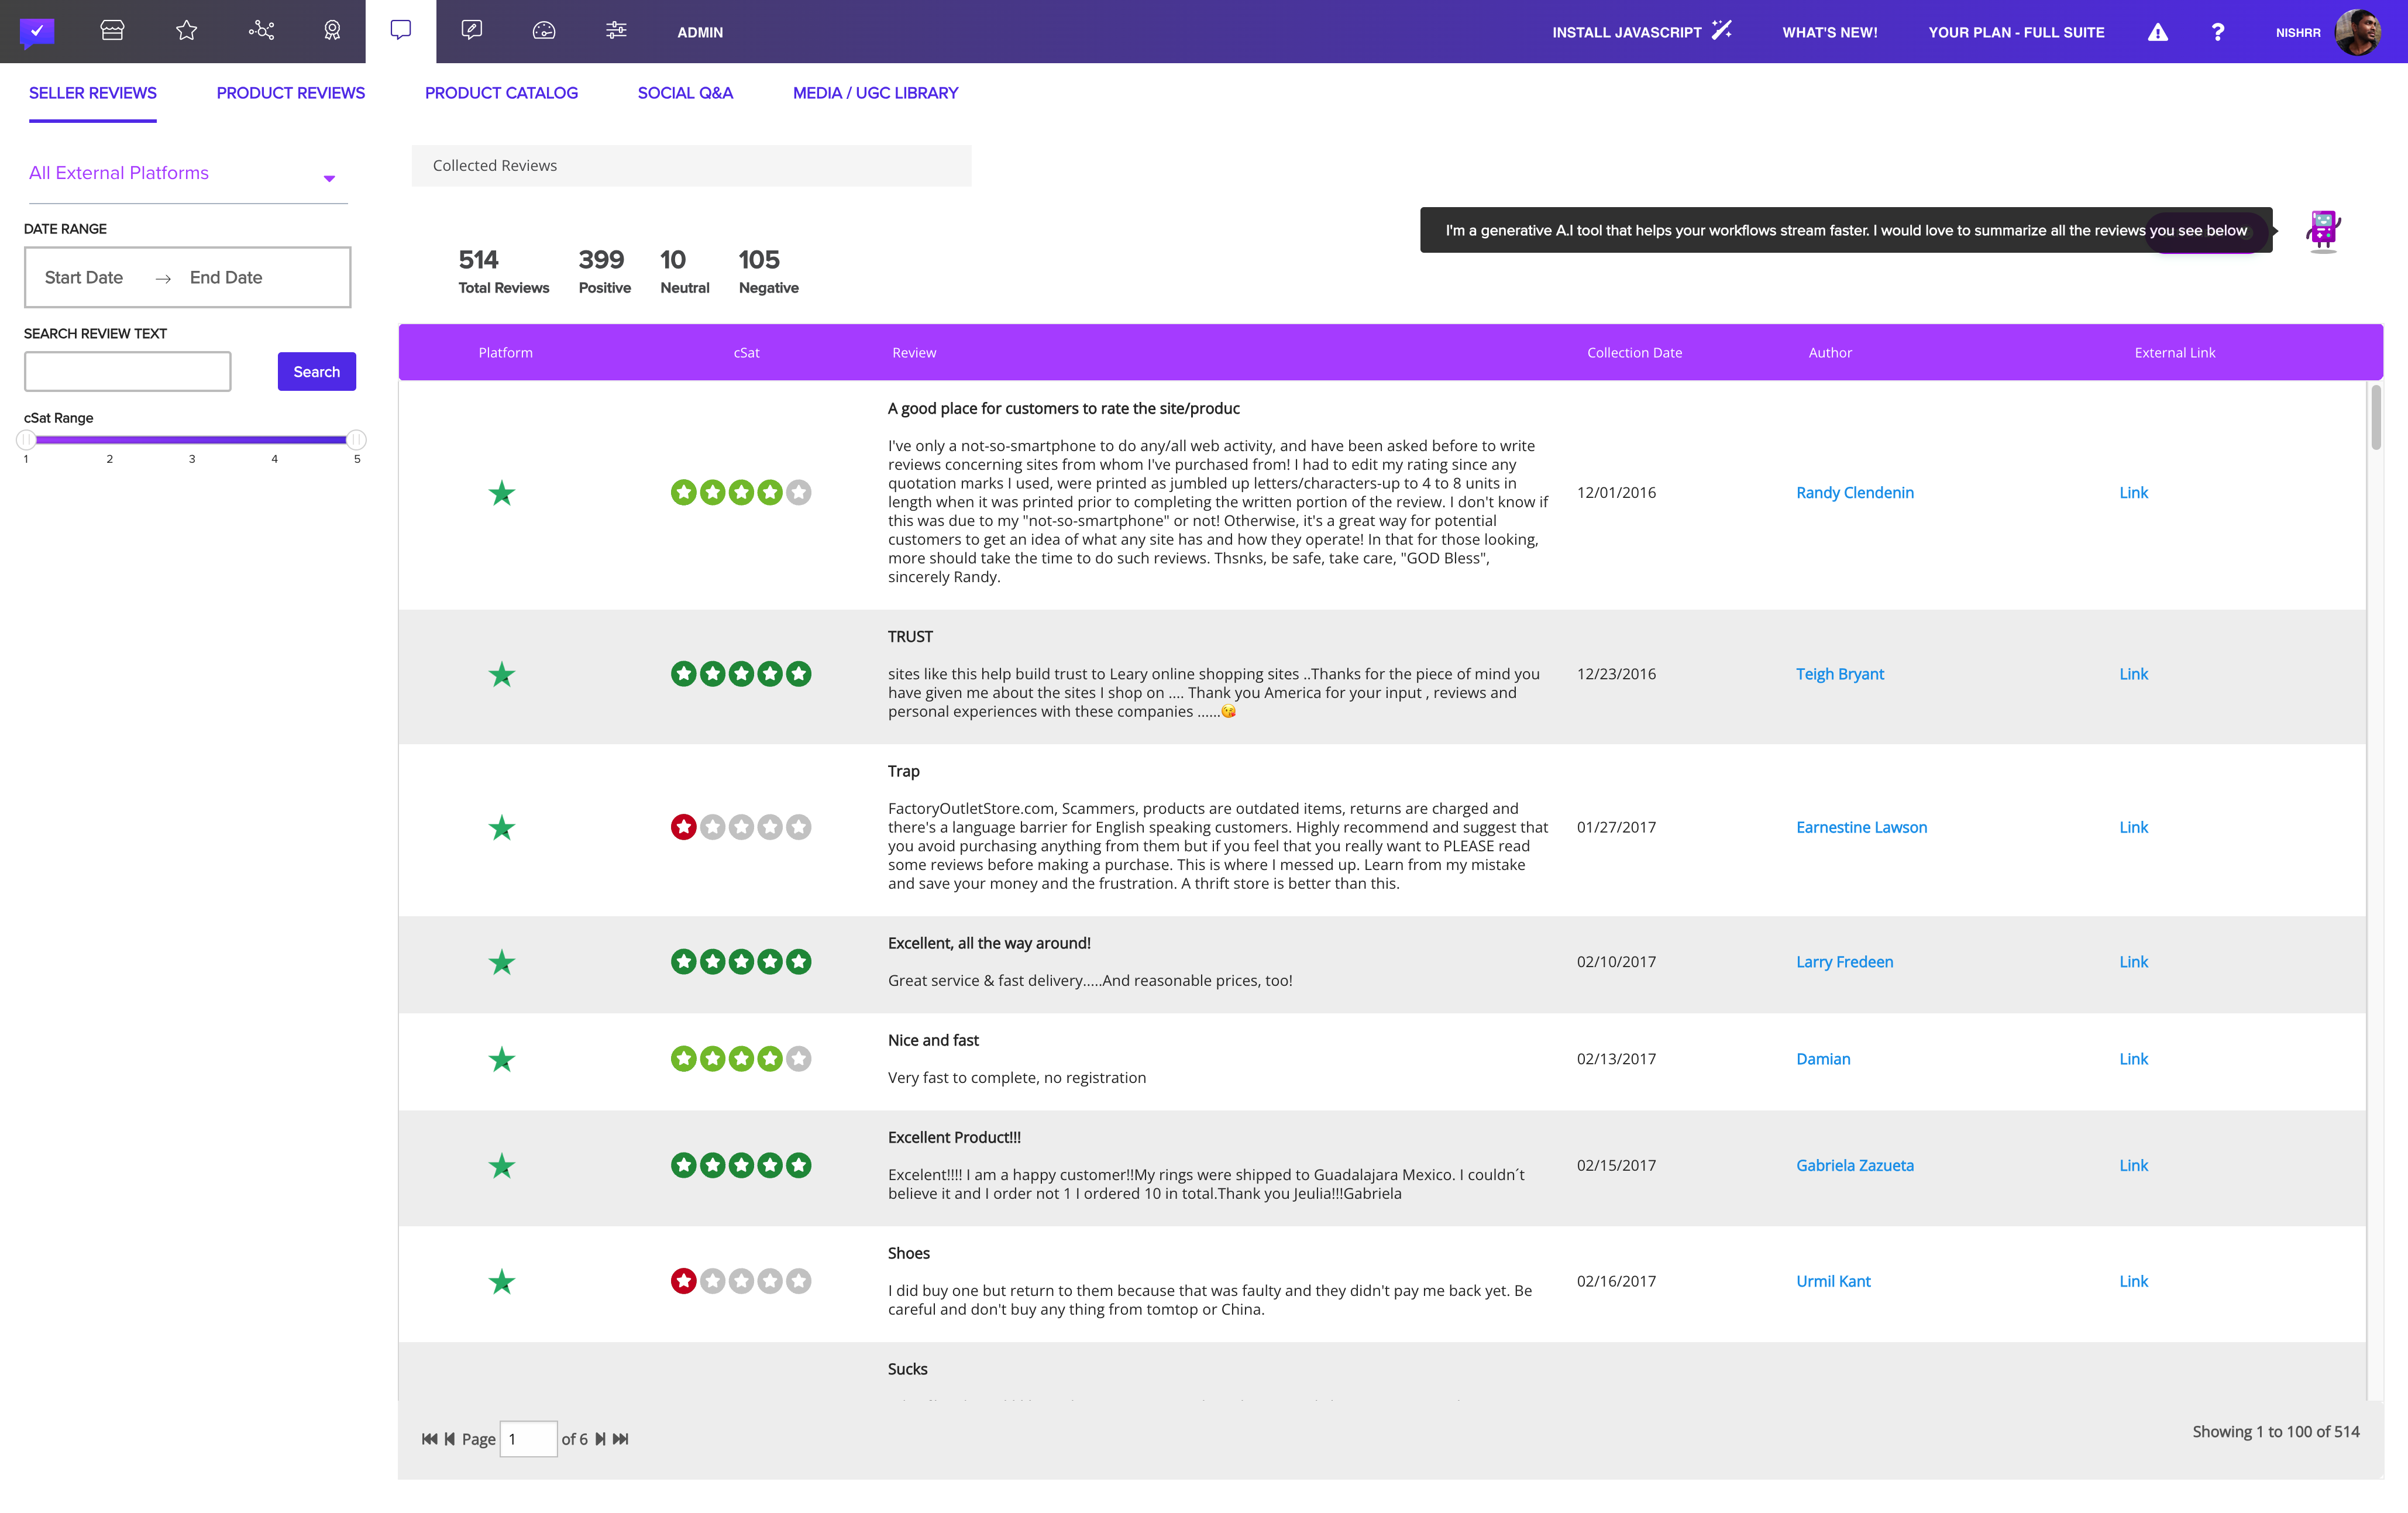Click the warning triangle alert icon
2408x1513 pixels.
click(x=2158, y=32)
